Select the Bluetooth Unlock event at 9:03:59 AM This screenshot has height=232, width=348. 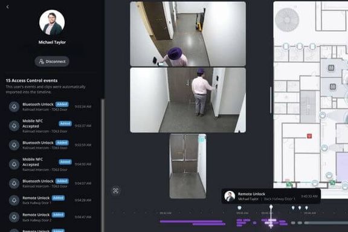coord(51,145)
